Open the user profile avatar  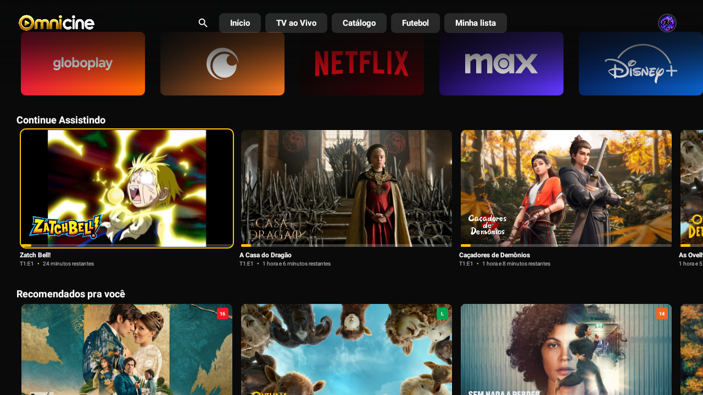[667, 23]
